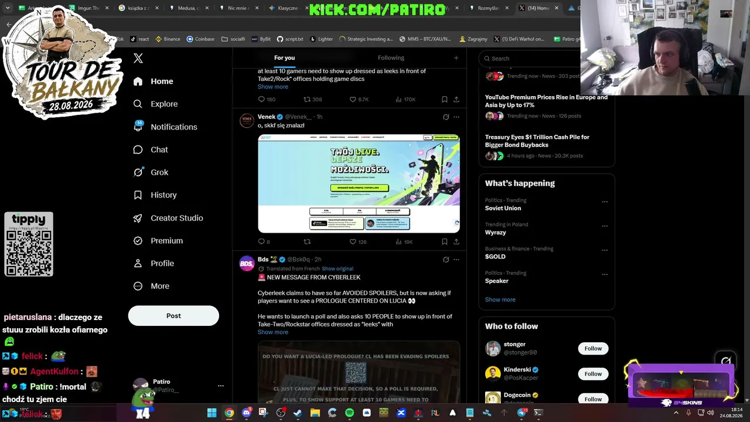Show more of the top leeks post
The image size is (750, 422).
click(273, 87)
